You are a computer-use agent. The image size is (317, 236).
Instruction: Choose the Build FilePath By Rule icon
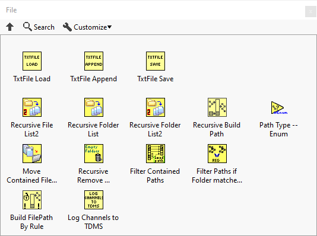click(32, 200)
